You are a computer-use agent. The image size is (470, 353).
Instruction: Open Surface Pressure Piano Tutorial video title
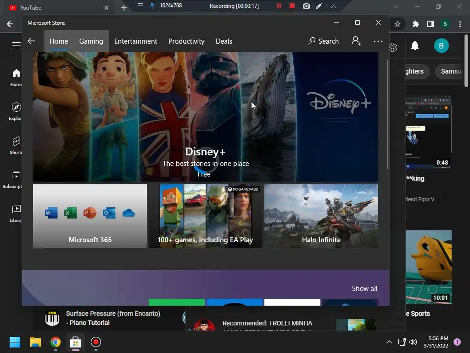(x=113, y=318)
